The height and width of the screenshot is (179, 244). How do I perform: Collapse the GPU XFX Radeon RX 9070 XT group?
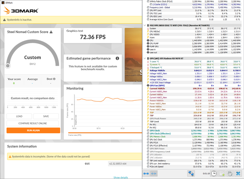point(145,59)
